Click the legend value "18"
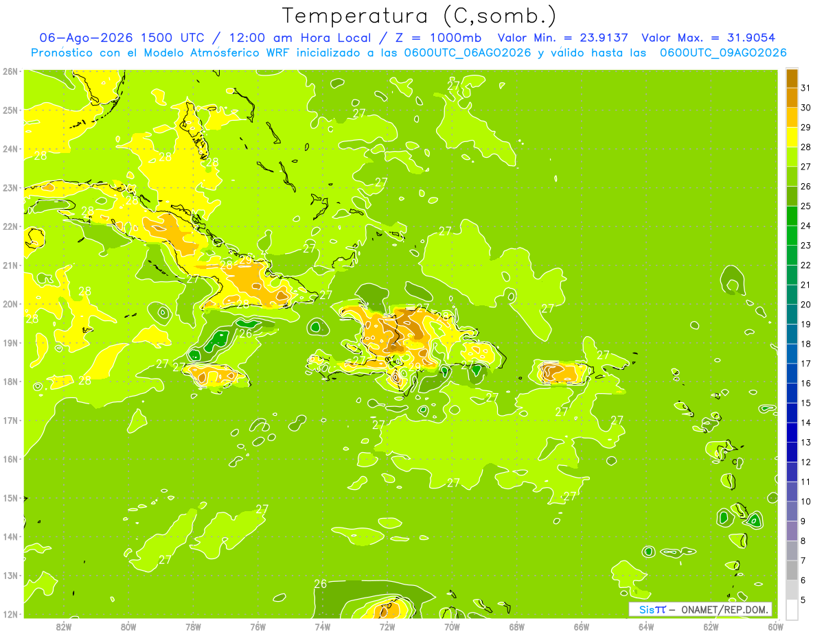Viewport: 824px width, 636px height. 805,344
